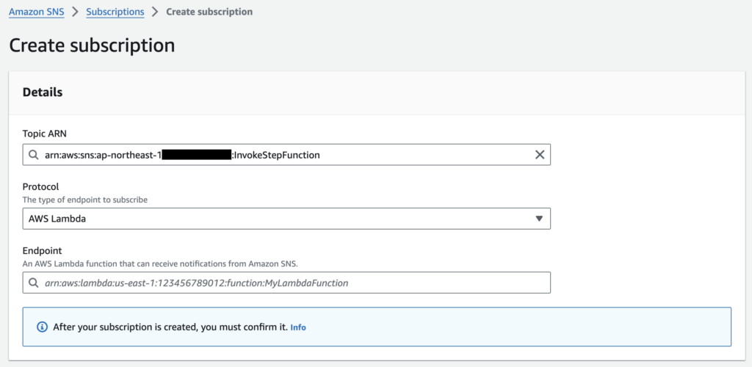Click the Topic ARN search magnifier icon
Image resolution: width=752 pixels, height=367 pixels.
33,155
